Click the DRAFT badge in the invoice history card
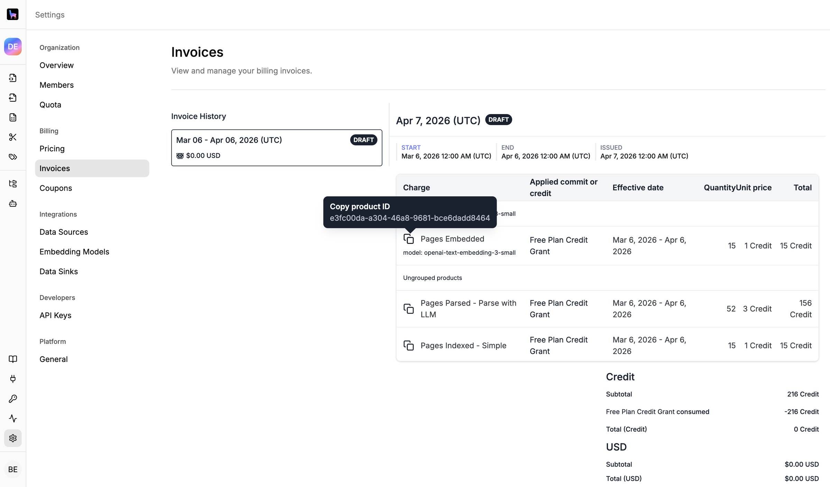Image resolution: width=830 pixels, height=487 pixels. coord(363,140)
